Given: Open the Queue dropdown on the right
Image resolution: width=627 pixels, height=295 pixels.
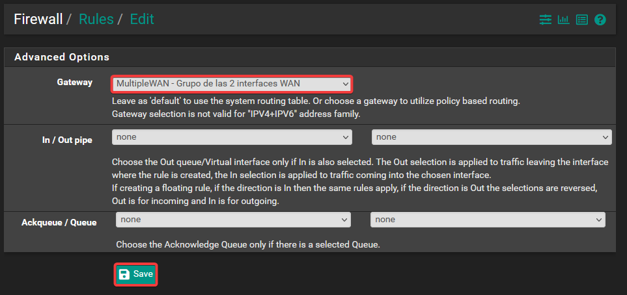Looking at the screenshot, I should (487, 220).
